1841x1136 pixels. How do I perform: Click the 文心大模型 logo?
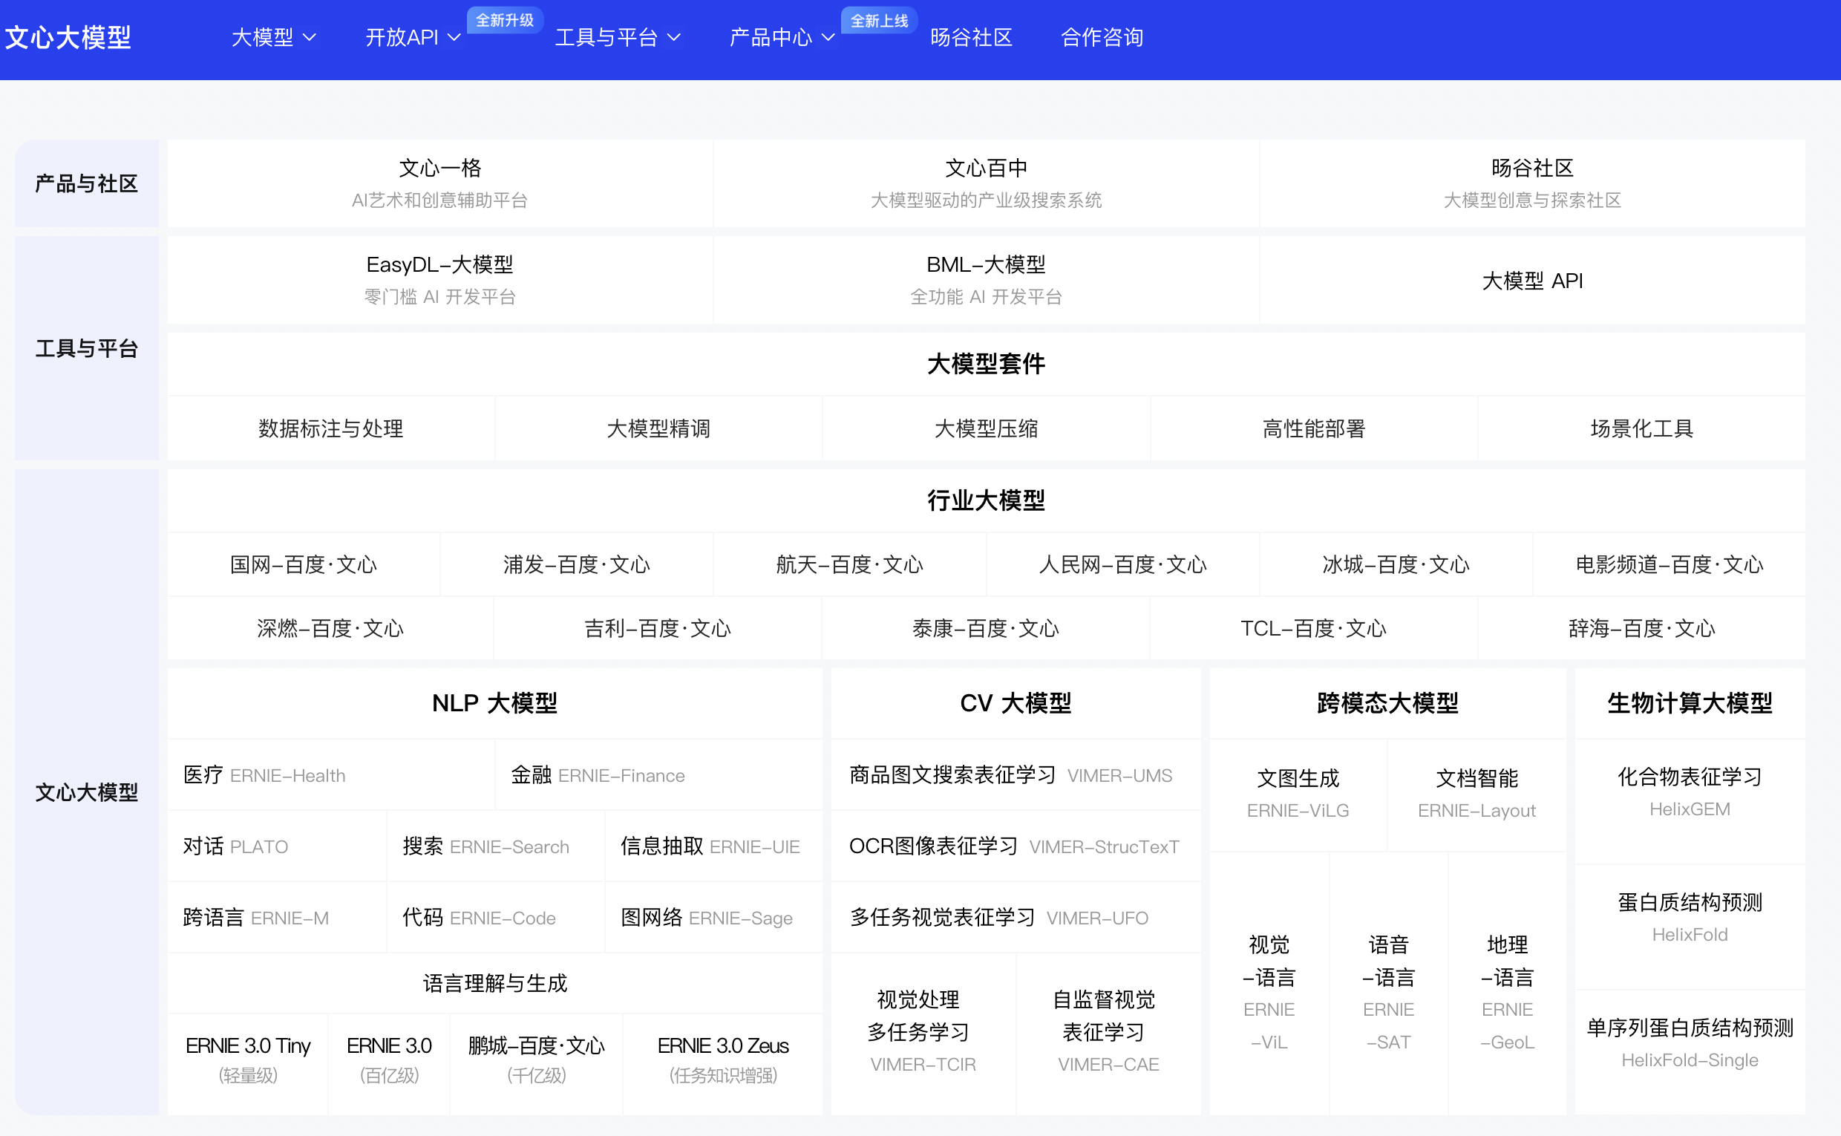click(x=68, y=38)
